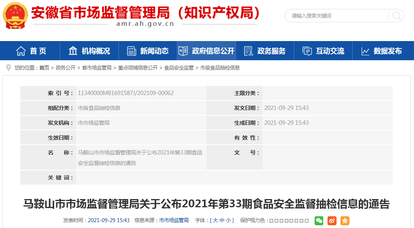Open 省市场监管局 breadcrumb link

(97, 68)
